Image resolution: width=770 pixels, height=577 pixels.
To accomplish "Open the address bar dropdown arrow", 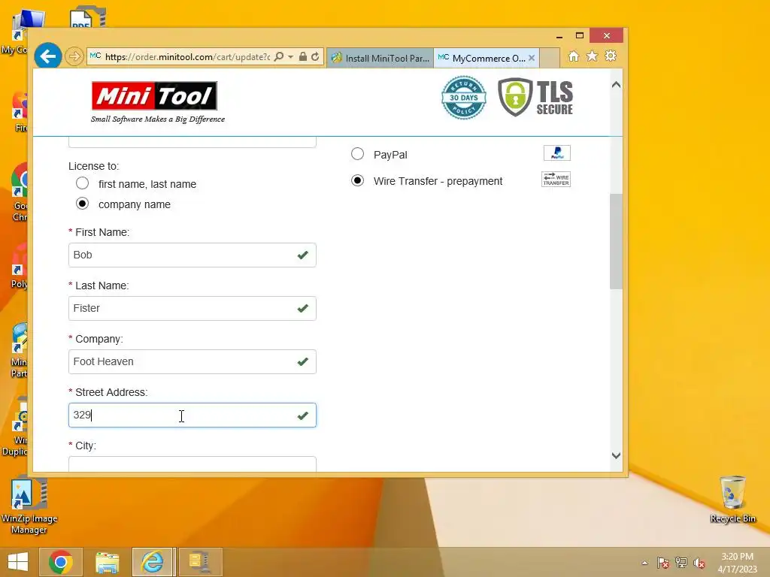I will [291, 57].
